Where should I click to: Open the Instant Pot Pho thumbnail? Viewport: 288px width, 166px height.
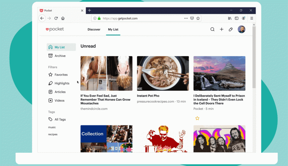point(163,73)
